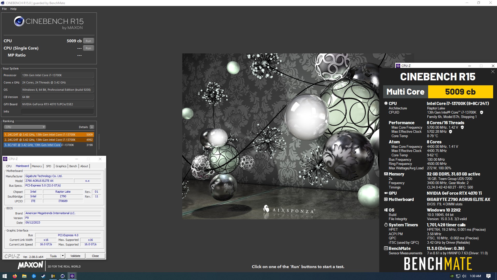Viewport: 497px width, 280px height.
Task: Click the Windows OS icon in BenchMate panel
Action: pos(386,210)
